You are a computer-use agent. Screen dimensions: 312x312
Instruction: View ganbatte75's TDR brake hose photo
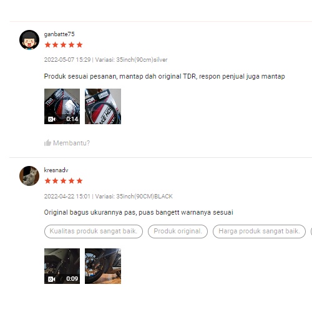[x=103, y=106]
